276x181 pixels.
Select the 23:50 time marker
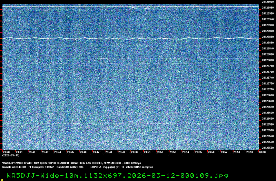tap(134, 152)
